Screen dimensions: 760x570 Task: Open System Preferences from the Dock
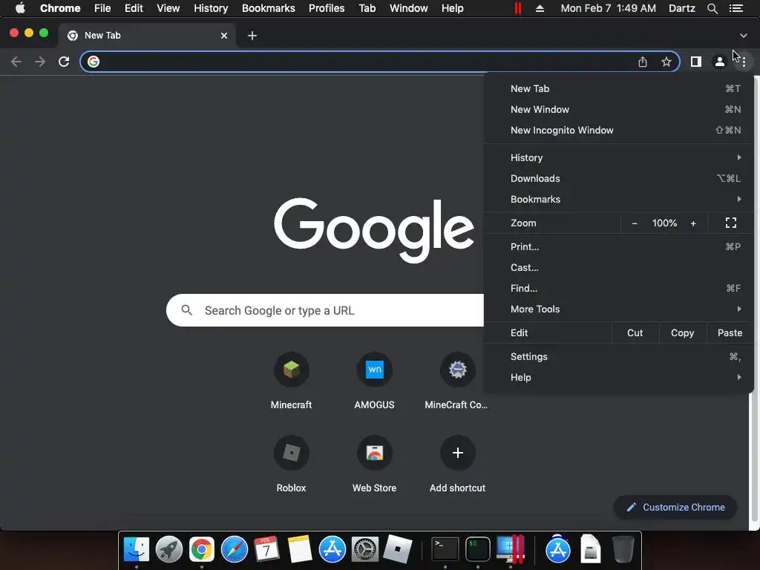coord(365,549)
